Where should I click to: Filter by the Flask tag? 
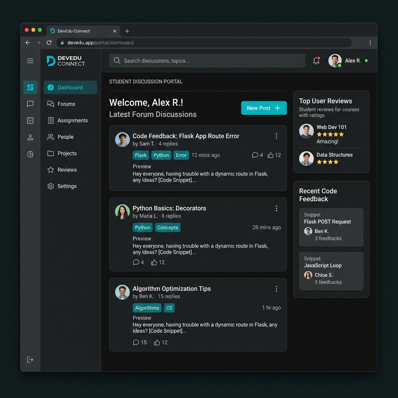point(141,155)
